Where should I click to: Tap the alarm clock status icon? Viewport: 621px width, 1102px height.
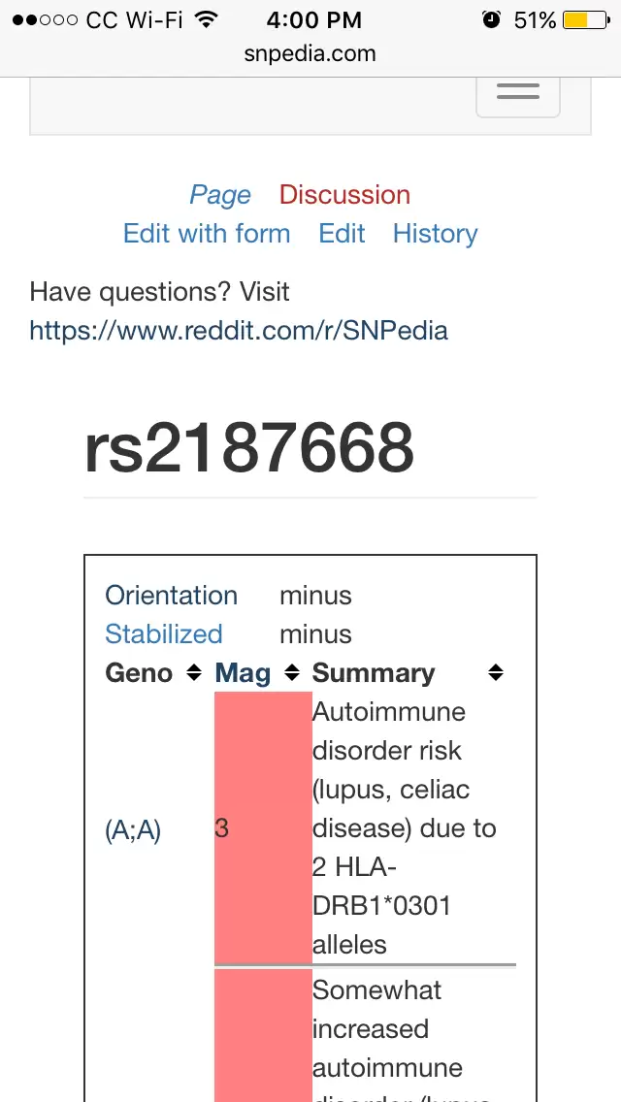point(491,20)
